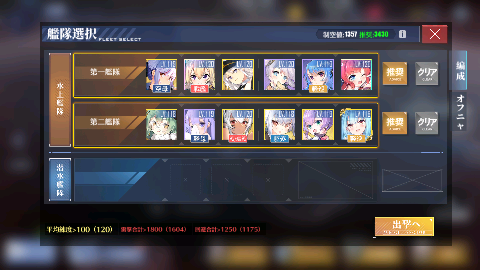Select the blue-haired LV.118 light cruiser in Second Fleet
The width and height of the screenshot is (480, 270).
356,125
